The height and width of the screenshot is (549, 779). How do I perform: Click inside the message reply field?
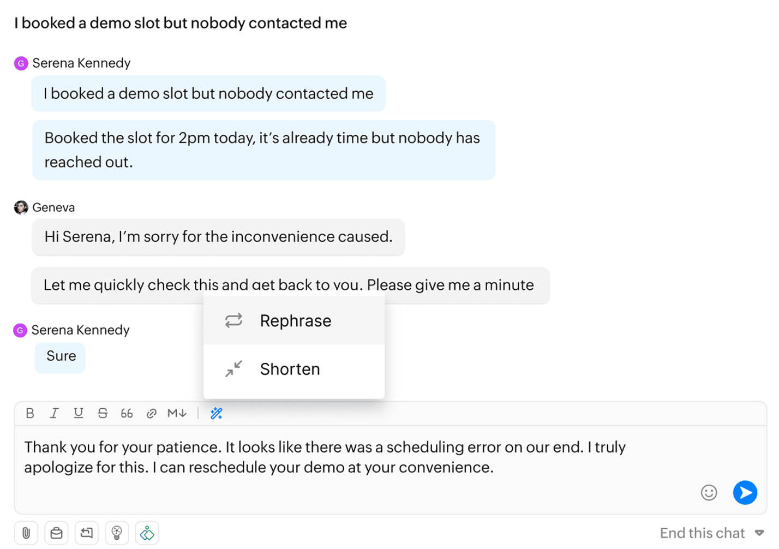[x=327, y=457]
